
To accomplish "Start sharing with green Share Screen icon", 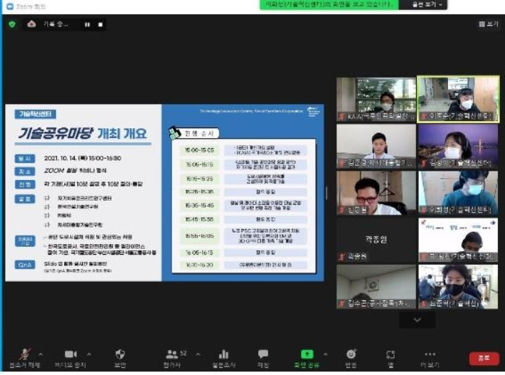I will coord(307,354).
